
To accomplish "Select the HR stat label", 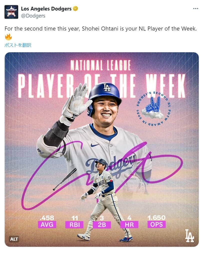I will pyautogui.click(x=129, y=225).
